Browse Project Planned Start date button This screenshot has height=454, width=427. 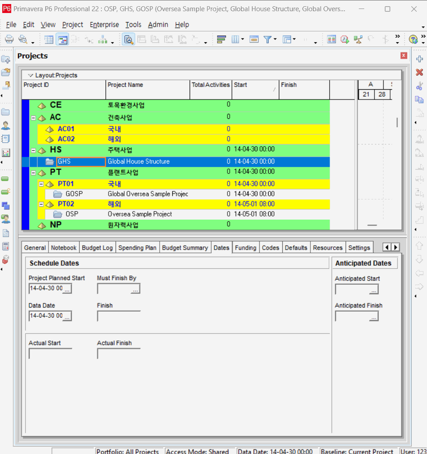click(67, 289)
